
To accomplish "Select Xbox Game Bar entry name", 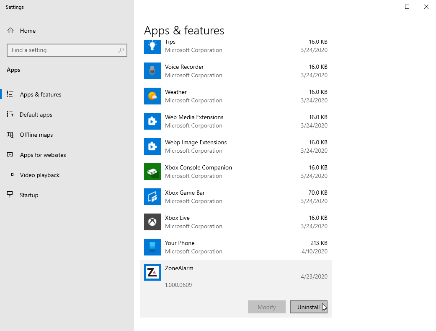I will click(185, 193).
